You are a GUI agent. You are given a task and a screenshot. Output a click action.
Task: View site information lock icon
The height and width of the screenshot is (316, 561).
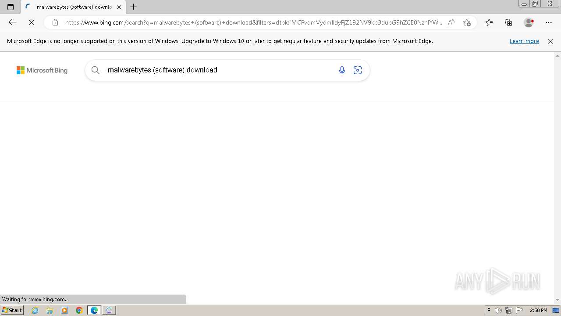[55, 22]
